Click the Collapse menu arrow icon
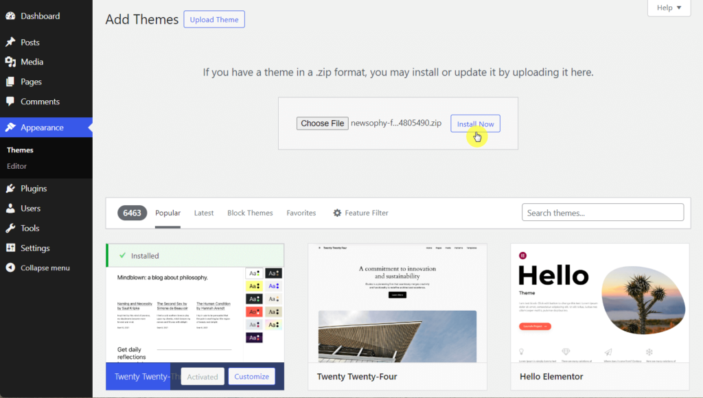703x398 pixels. click(x=10, y=268)
